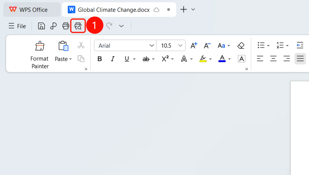Toggle strikethrough formatting
The width and height of the screenshot is (309, 175).
point(146,59)
